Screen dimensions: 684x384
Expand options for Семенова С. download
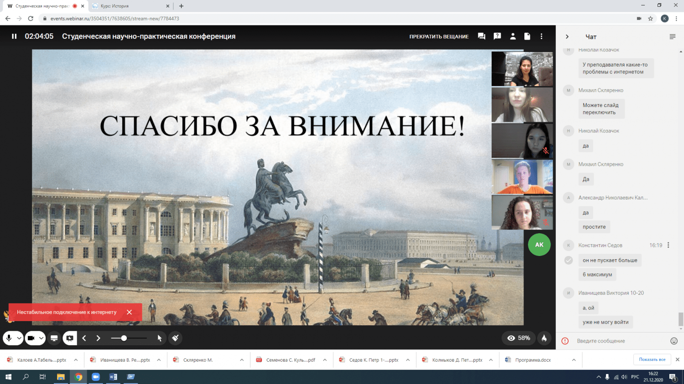click(325, 360)
